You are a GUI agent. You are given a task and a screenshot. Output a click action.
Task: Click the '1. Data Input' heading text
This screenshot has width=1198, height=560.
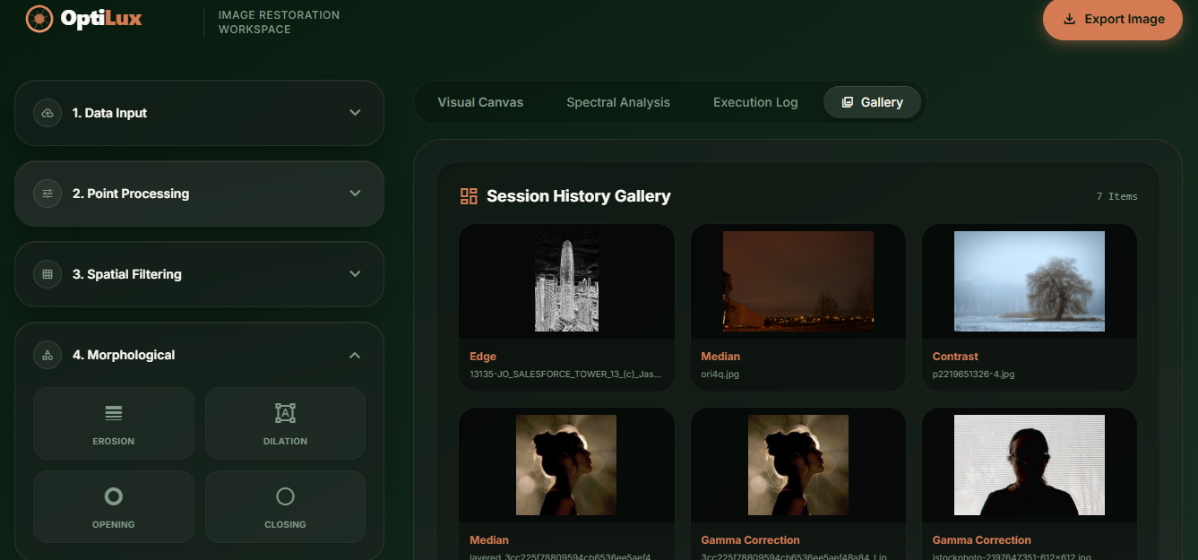(x=109, y=113)
